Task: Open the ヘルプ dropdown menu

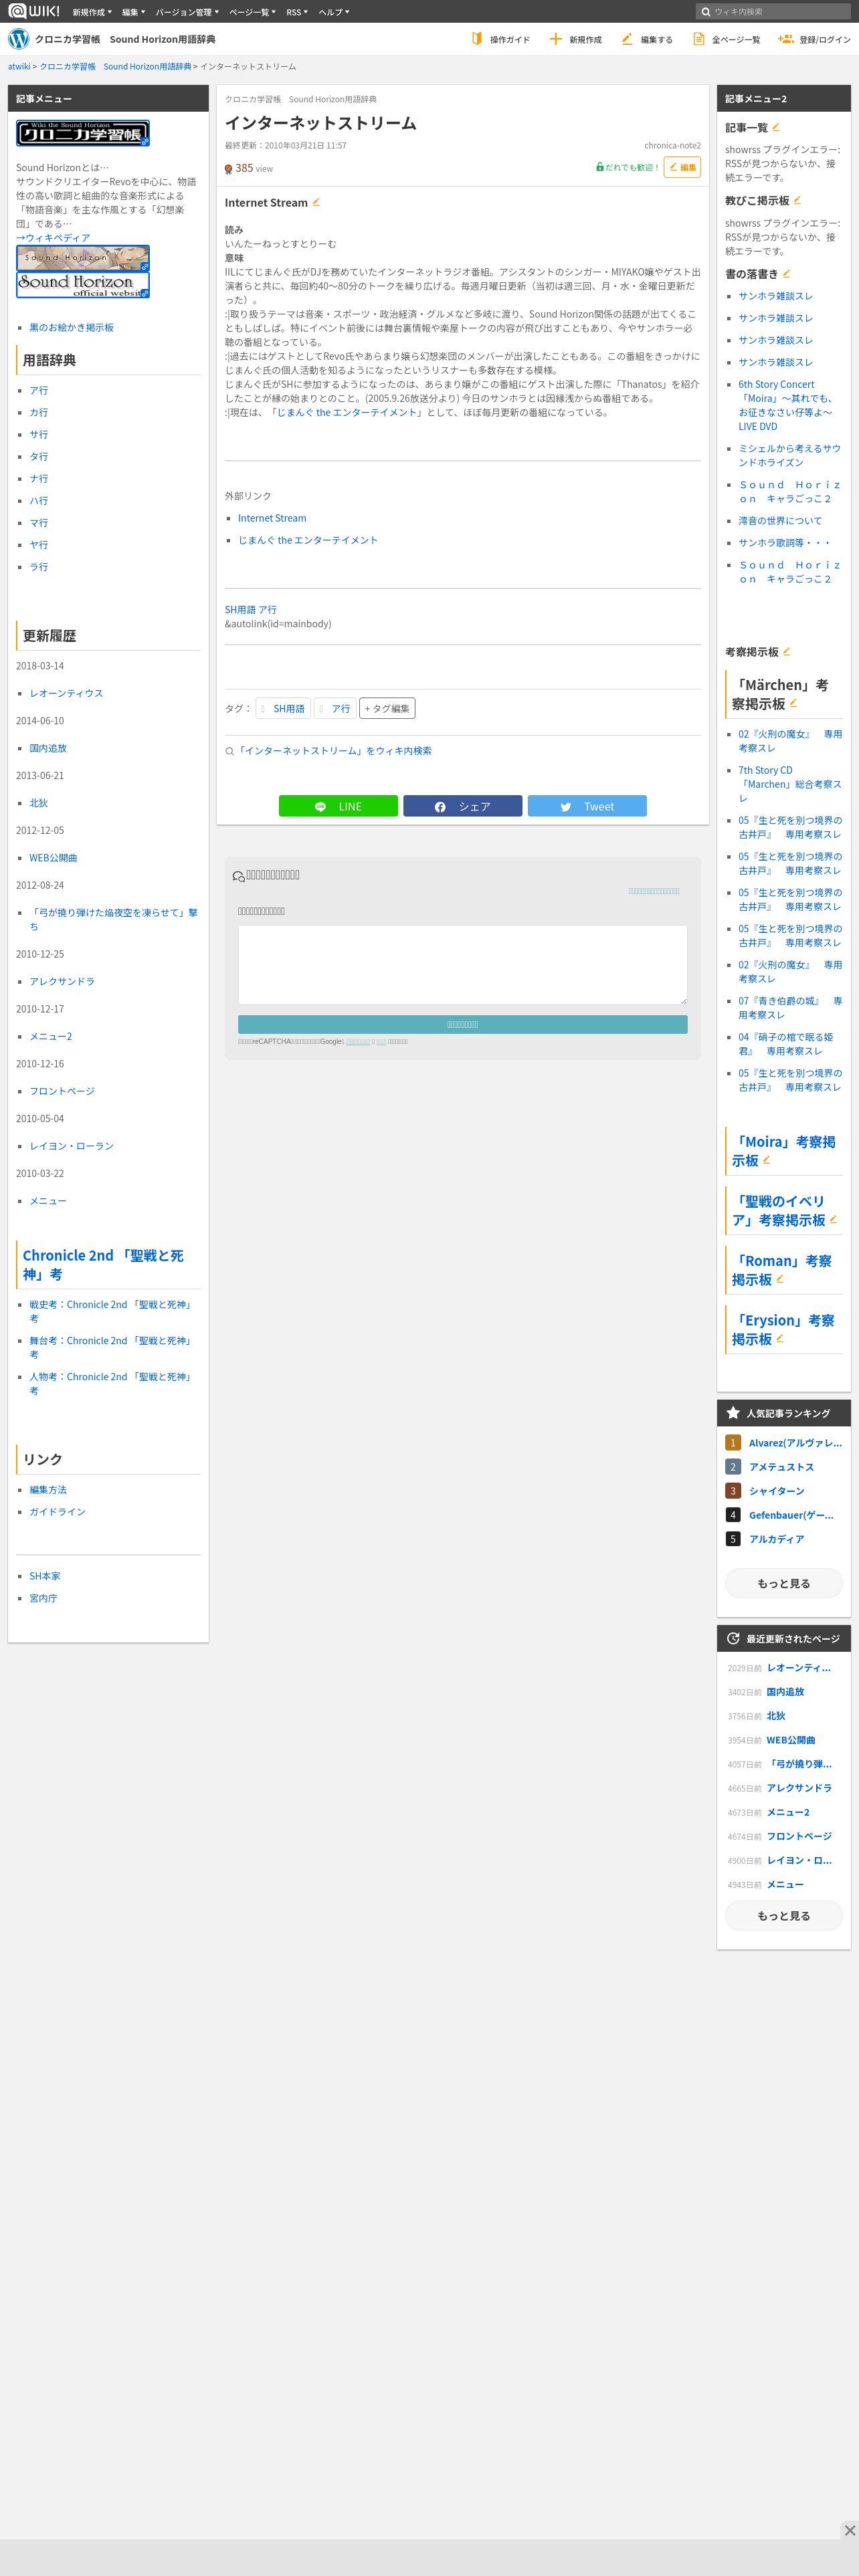Action: point(334,12)
